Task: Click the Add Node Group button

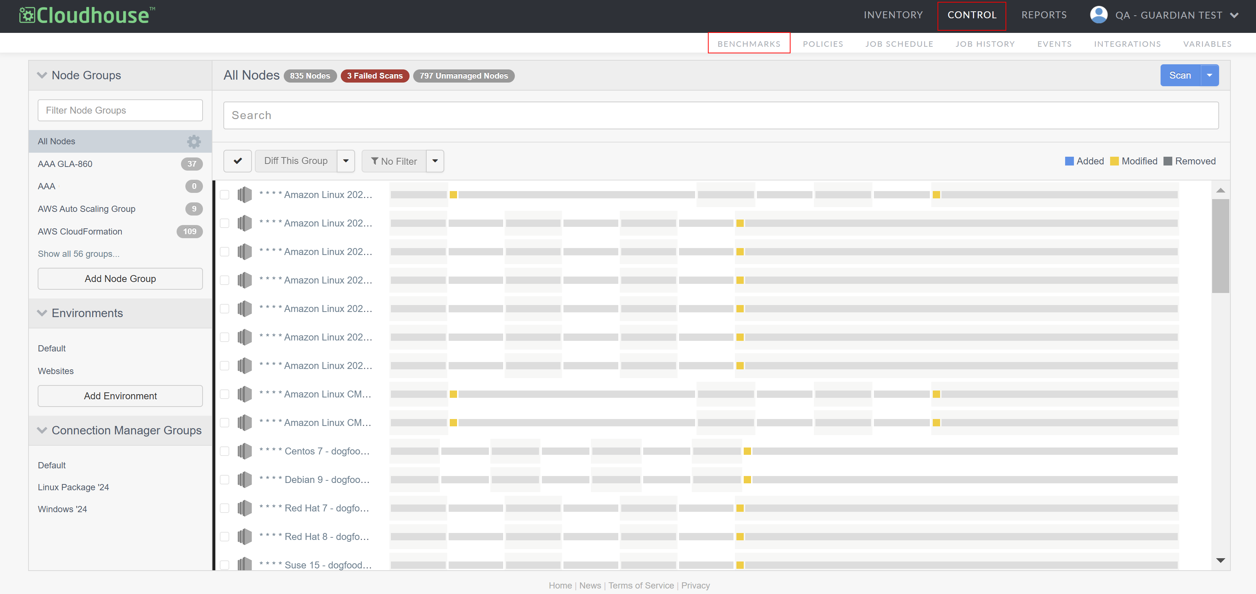Action: pyautogui.click(x=120, y=279)
